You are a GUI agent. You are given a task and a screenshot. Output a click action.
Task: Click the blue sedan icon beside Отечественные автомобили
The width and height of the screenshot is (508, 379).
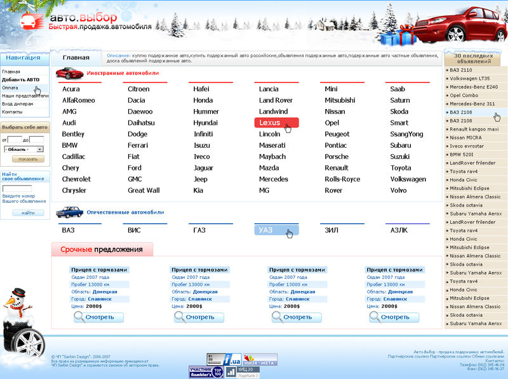pos(69,212)
